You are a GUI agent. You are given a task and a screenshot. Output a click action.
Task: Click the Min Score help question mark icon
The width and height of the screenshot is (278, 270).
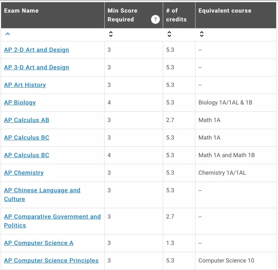pyautogui.click(x=155, y=19)
